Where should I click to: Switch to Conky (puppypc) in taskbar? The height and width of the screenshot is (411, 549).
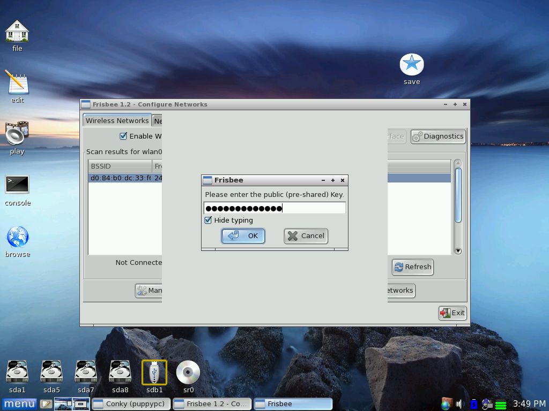point(131,404)
